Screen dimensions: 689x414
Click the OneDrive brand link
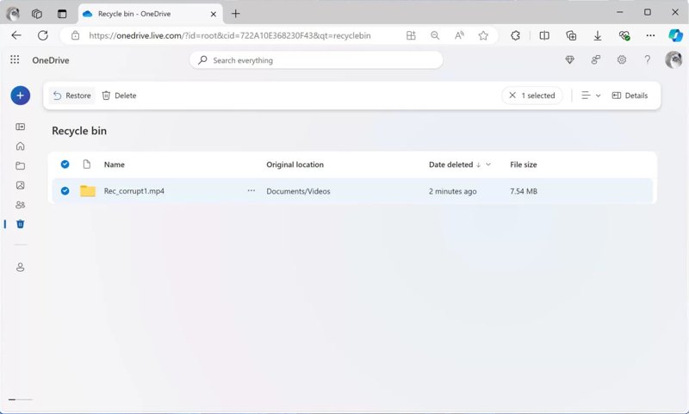point(51,60)
